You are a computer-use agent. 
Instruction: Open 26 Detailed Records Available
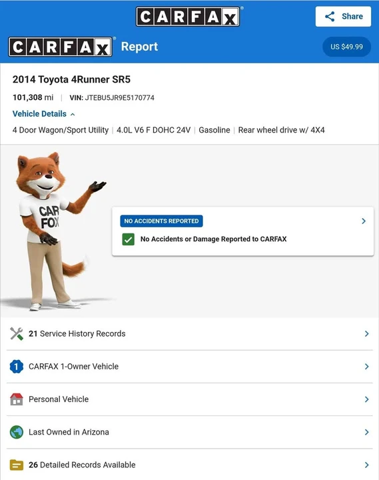coord(190,465)
